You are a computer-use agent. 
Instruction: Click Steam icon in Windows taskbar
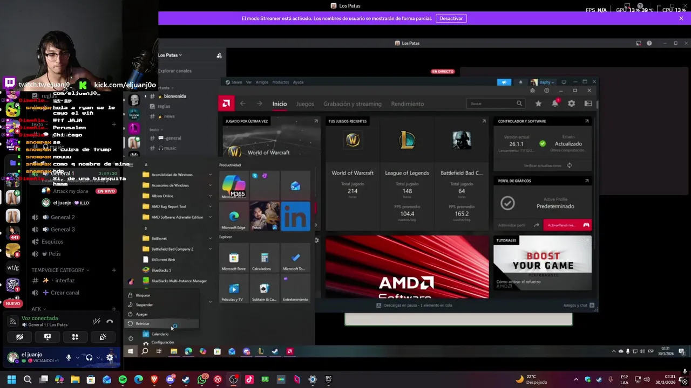(x=186, y=379)
